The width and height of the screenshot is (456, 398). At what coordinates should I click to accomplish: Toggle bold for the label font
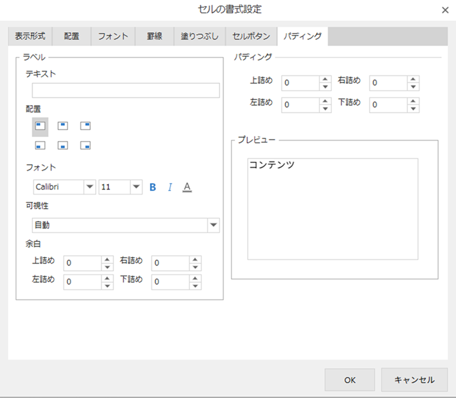click(153, 187)
